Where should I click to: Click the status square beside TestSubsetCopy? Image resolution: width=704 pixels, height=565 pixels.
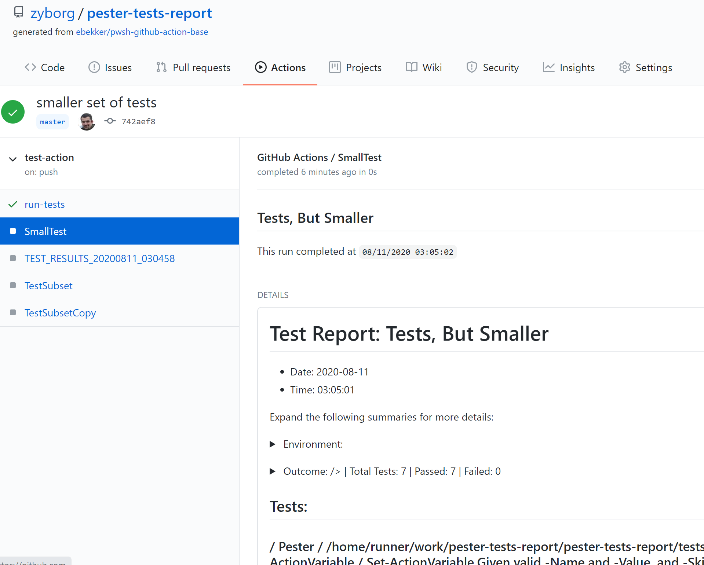pyautogui.click(x=13, y=312)
